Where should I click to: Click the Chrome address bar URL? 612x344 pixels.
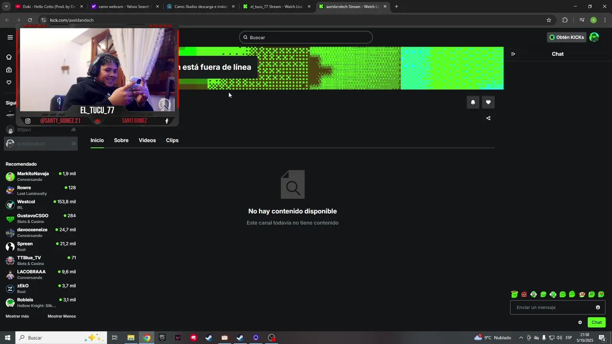pos(72,20)
